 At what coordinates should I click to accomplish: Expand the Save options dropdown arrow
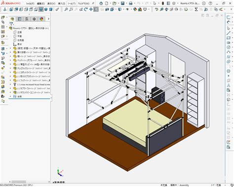(x=126, y=3)
